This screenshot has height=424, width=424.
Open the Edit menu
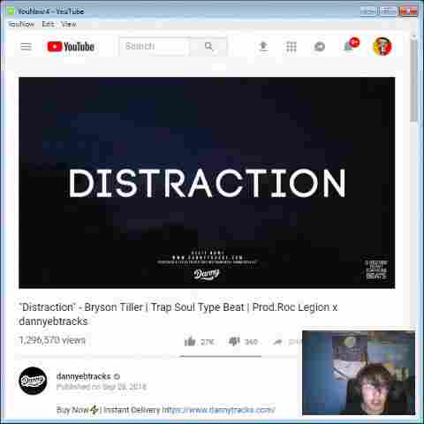tap(48, 24)
